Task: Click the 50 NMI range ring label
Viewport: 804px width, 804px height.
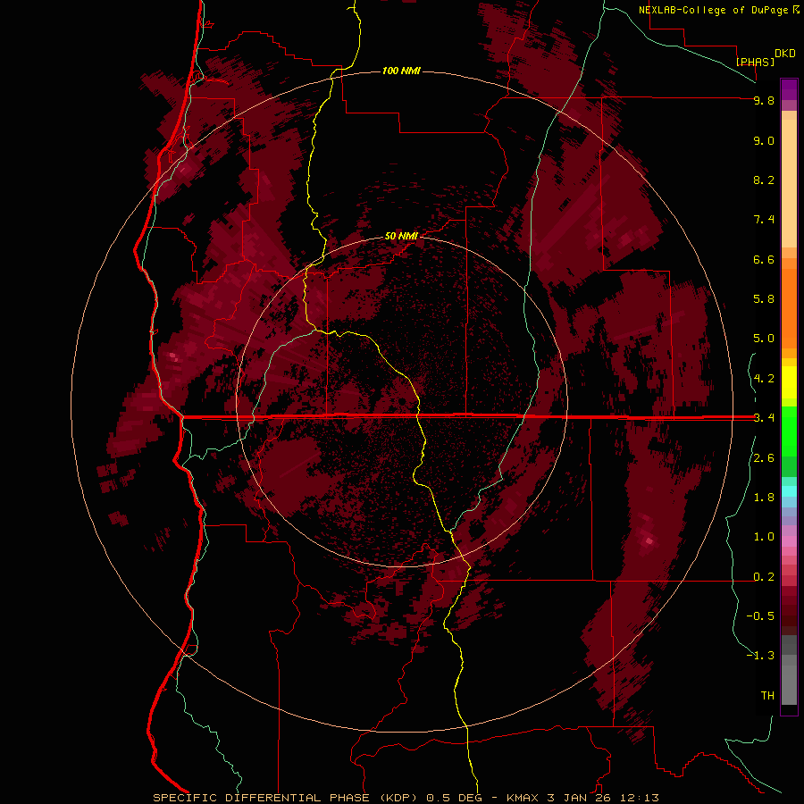Action: (401, 236)
